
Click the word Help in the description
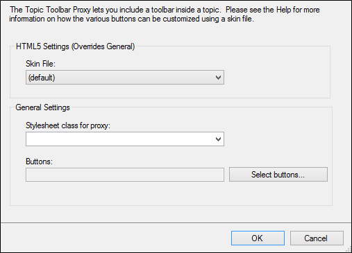284,10
